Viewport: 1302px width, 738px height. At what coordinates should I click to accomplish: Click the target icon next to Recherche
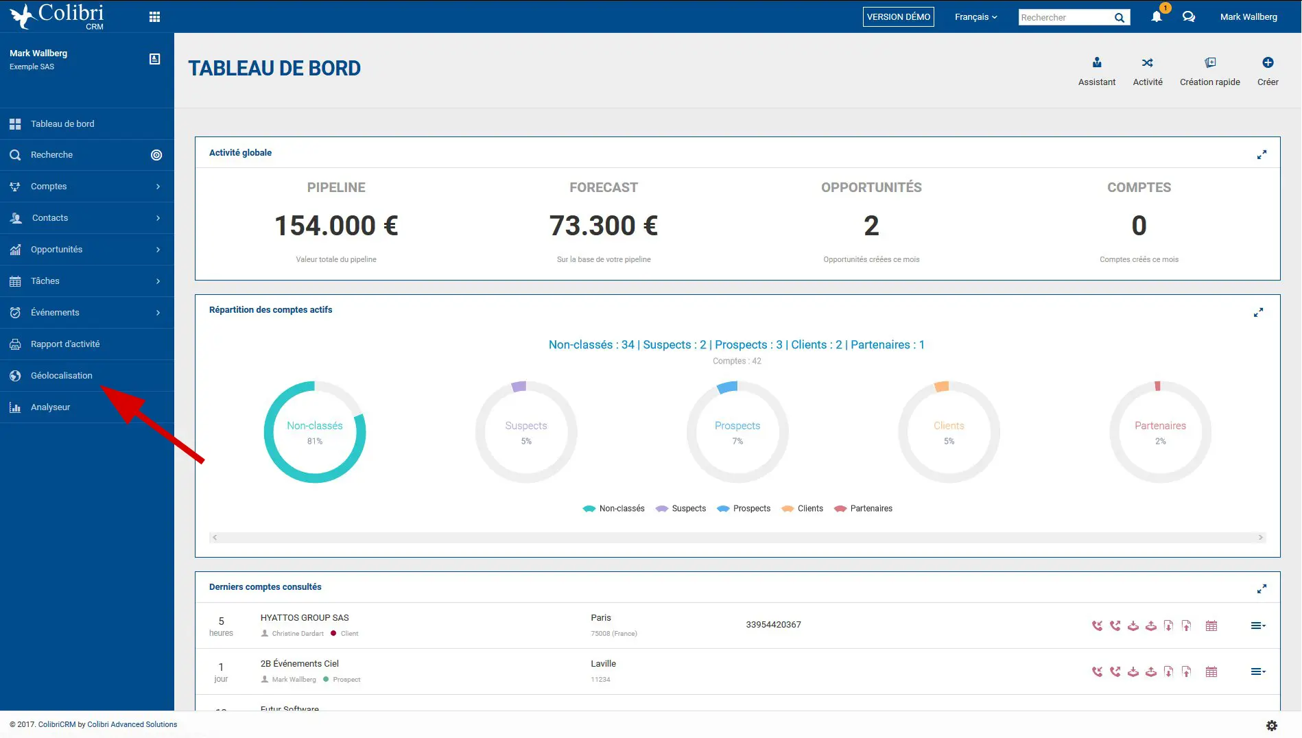[156, 155]
